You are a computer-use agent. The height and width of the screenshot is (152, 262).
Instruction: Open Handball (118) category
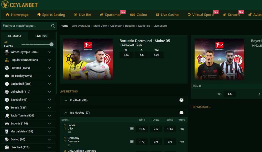click(28, 147)
